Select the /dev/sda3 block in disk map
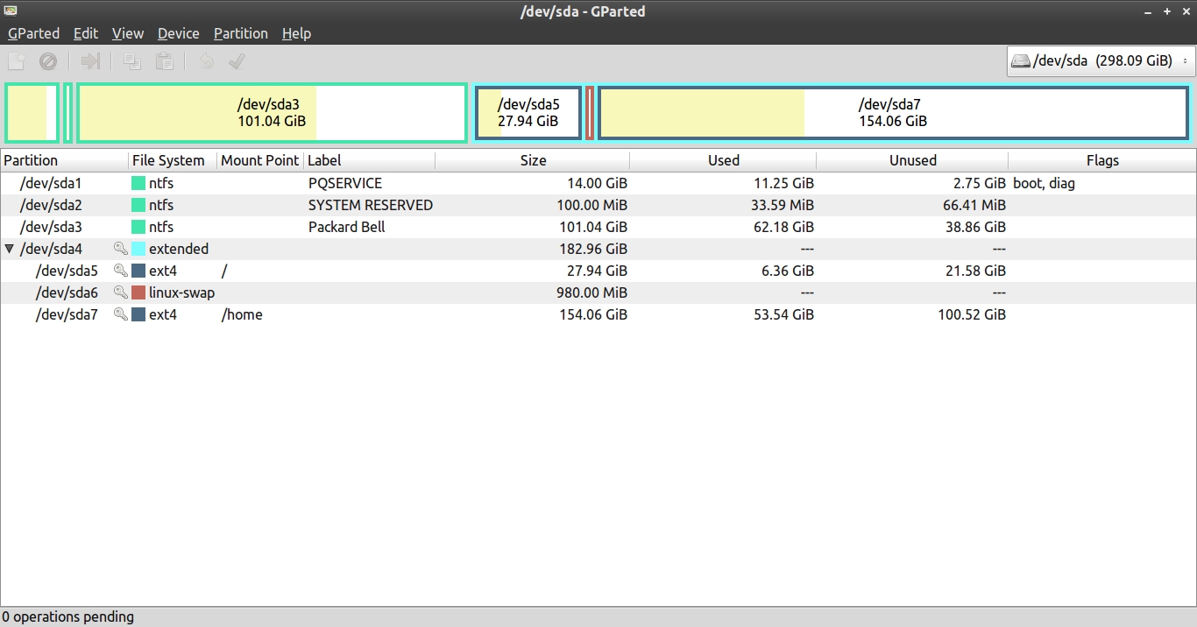The width and height of the screenshot is (1197, 627). pos(272,113)
